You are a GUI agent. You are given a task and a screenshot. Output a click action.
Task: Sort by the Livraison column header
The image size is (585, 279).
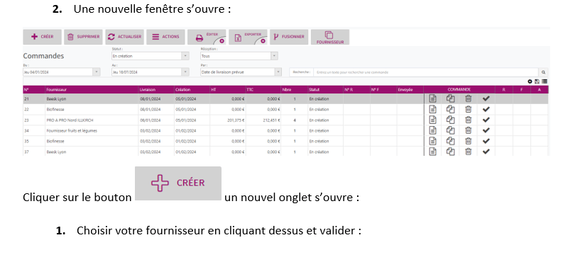click(x=156, y=90)
